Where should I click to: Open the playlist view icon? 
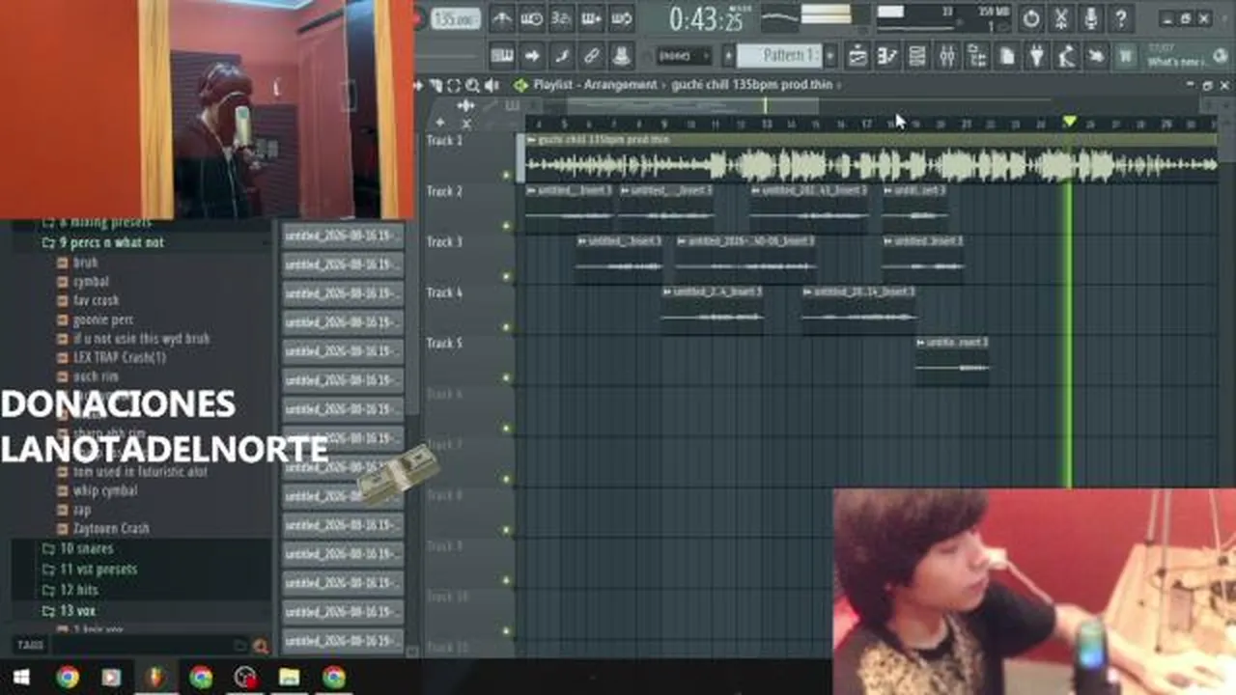pos(857,56)
